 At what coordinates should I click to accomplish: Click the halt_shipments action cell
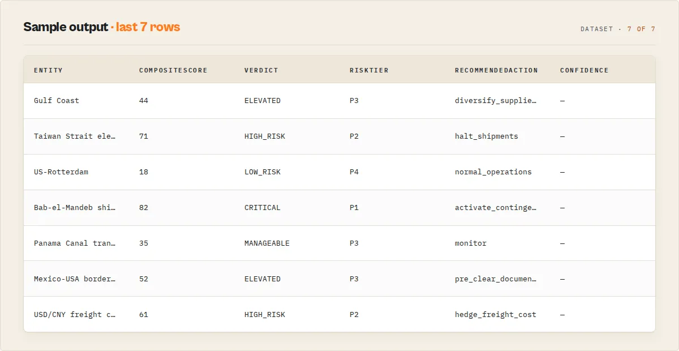(487, 136)
